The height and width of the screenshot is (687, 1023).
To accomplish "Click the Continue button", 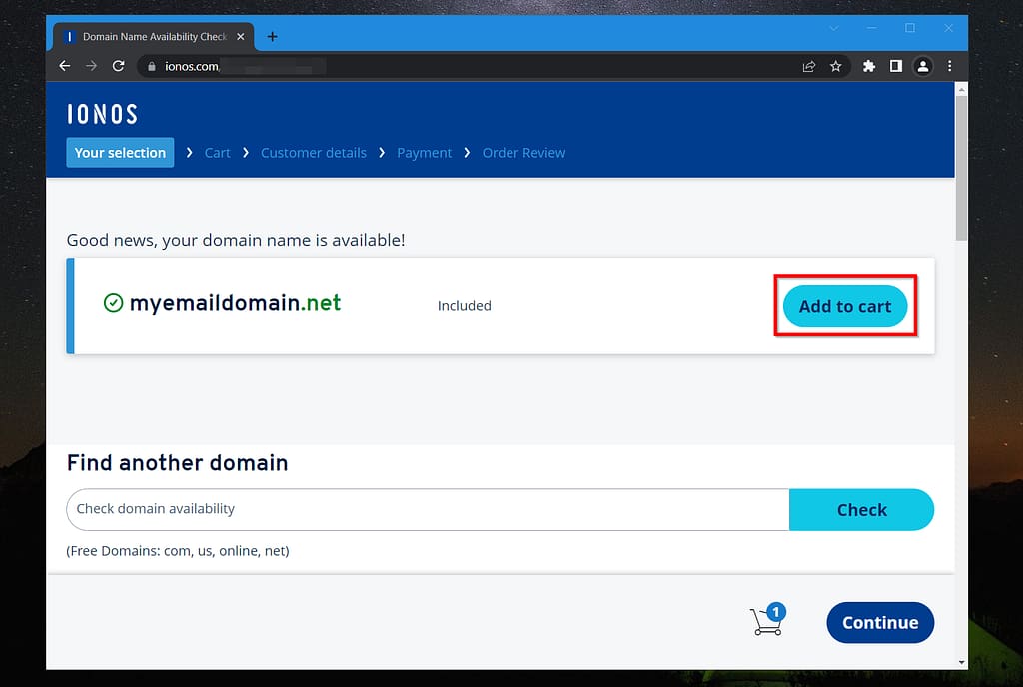I will click(x=880, y=622).
